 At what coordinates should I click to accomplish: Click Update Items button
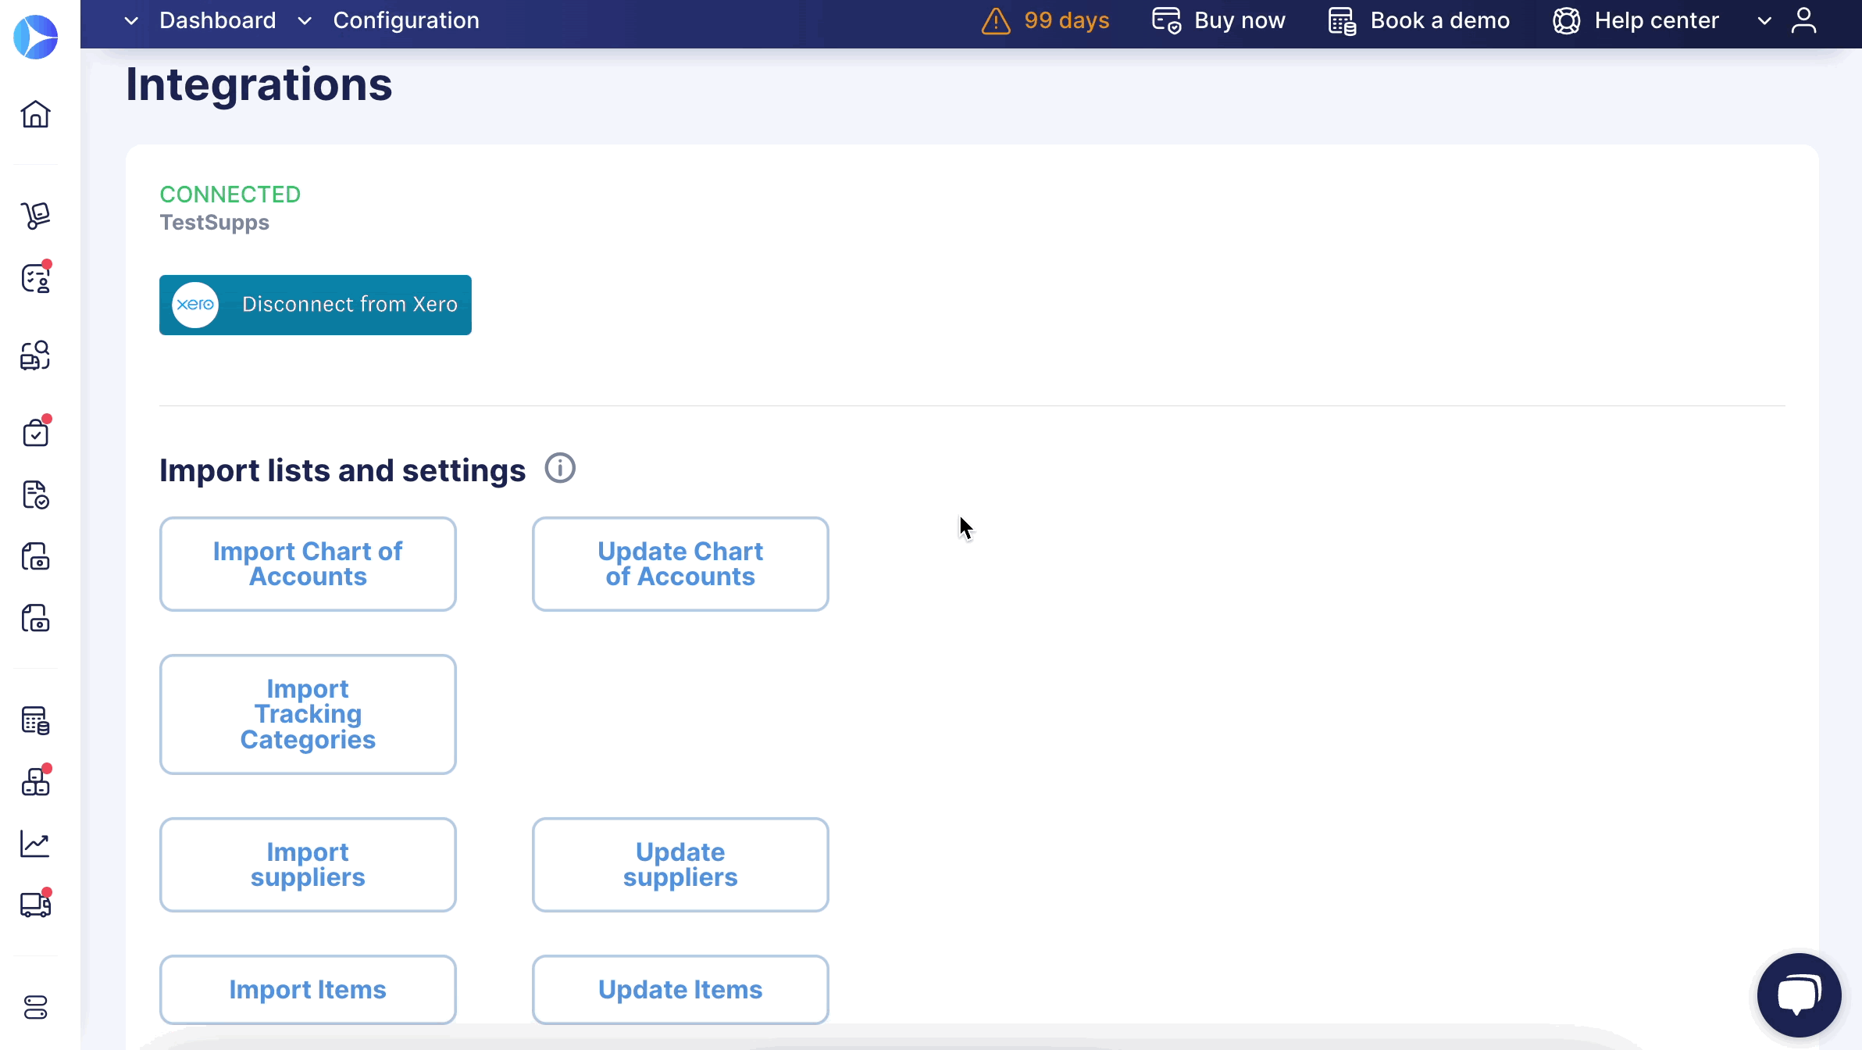pos(680,990)
